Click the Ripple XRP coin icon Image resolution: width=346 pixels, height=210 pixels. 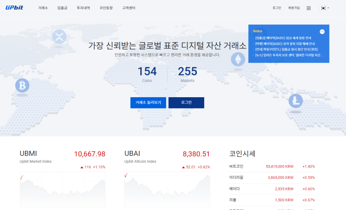click(59, 37)
